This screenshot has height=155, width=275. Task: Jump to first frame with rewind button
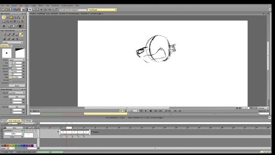156,111
